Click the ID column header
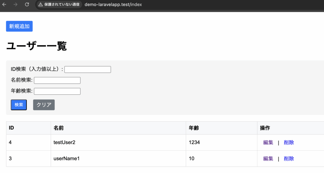324x173 pixels. pos(11,128)
